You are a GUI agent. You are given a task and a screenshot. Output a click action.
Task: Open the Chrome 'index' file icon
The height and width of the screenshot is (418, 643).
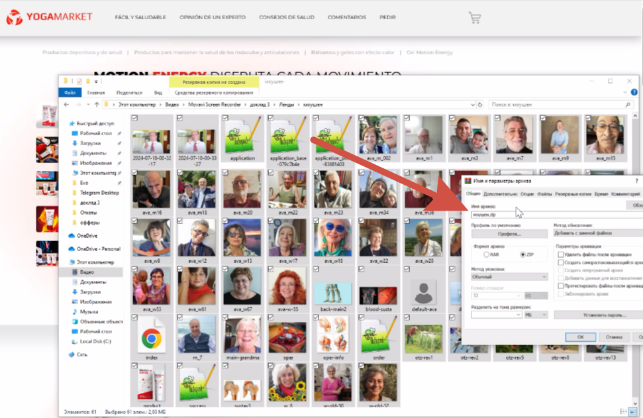pyautogui.click(x=151, y=340)
